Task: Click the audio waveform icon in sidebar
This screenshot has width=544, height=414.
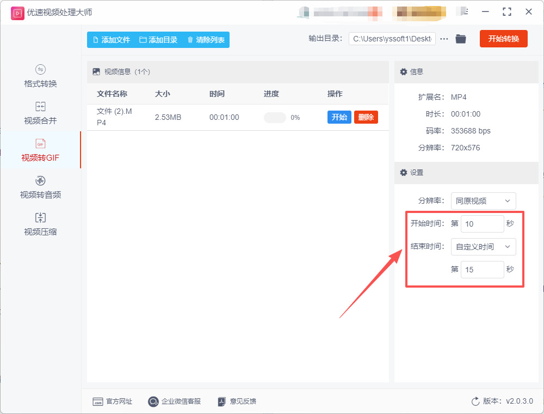Action: [40, 181]
